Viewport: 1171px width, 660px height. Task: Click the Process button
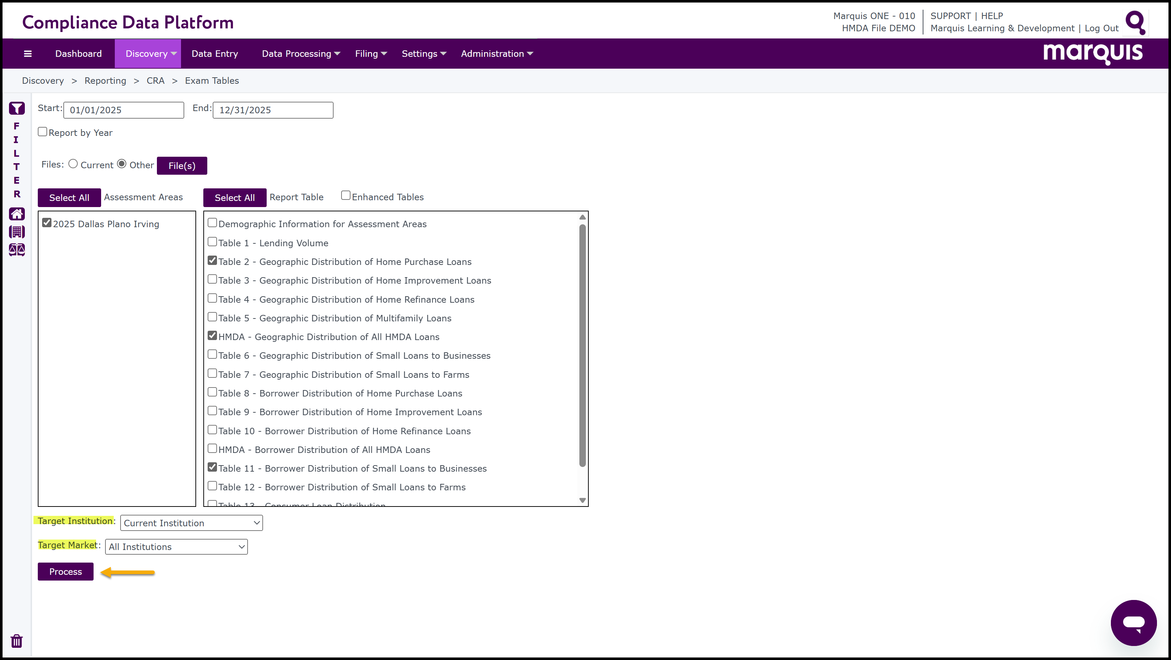tap(65, 572)
